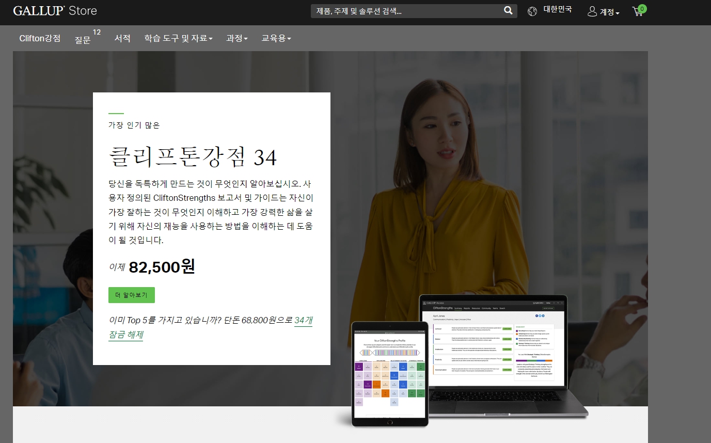The image size is (711, 443).
Task: Open the 질문 menu item
Action: coord(83,39)
